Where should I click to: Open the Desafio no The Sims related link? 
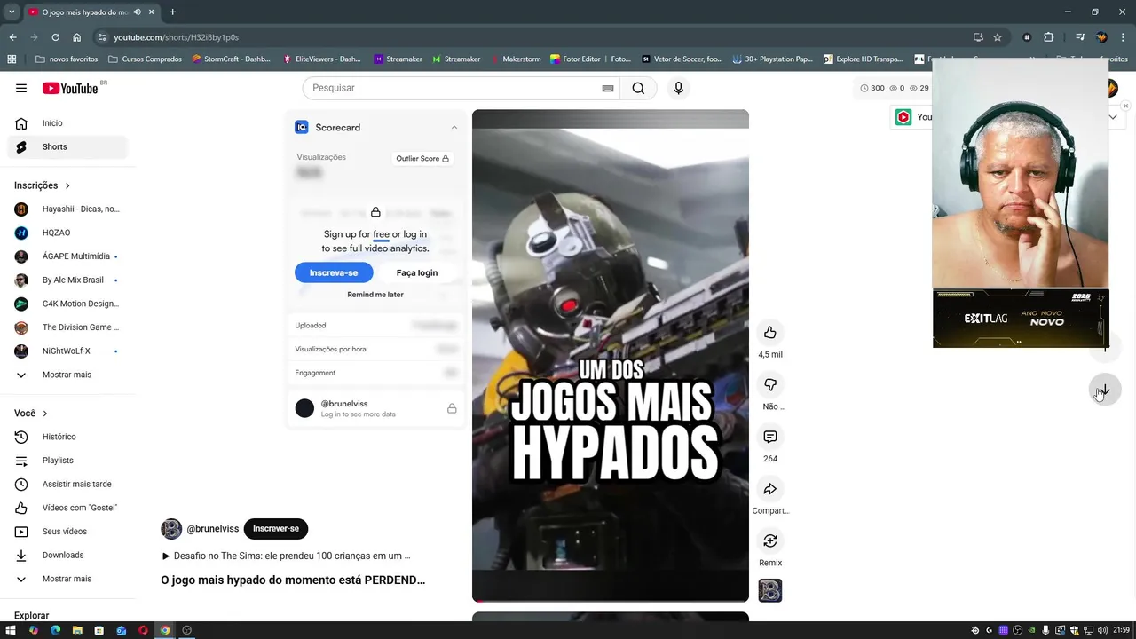coord(286,556)
